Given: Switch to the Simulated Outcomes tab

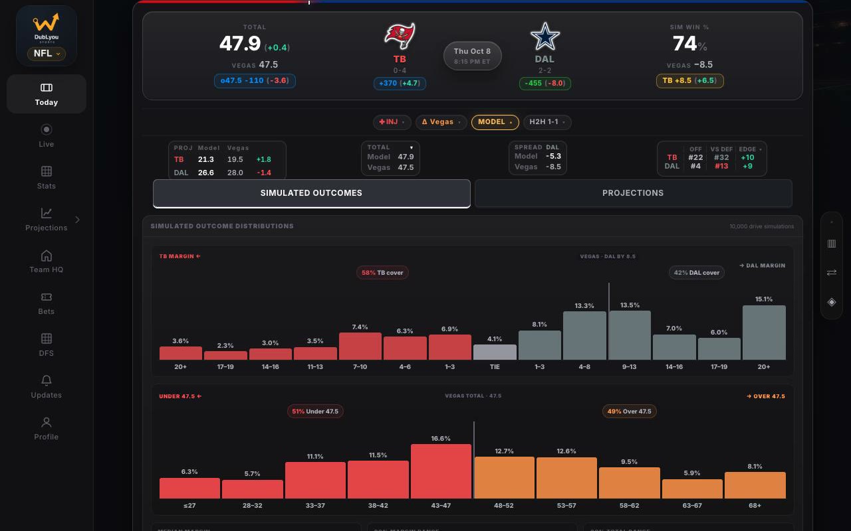Looking at the screenshot, I should (311, 193).
